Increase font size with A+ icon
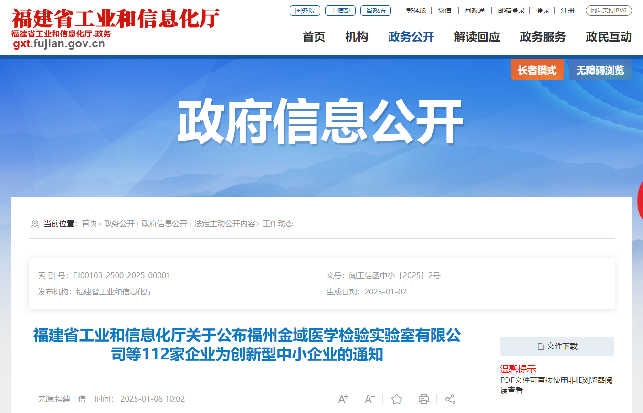Image resolution: width=643 pixels, height=413 pixels. tap(343, 399)
